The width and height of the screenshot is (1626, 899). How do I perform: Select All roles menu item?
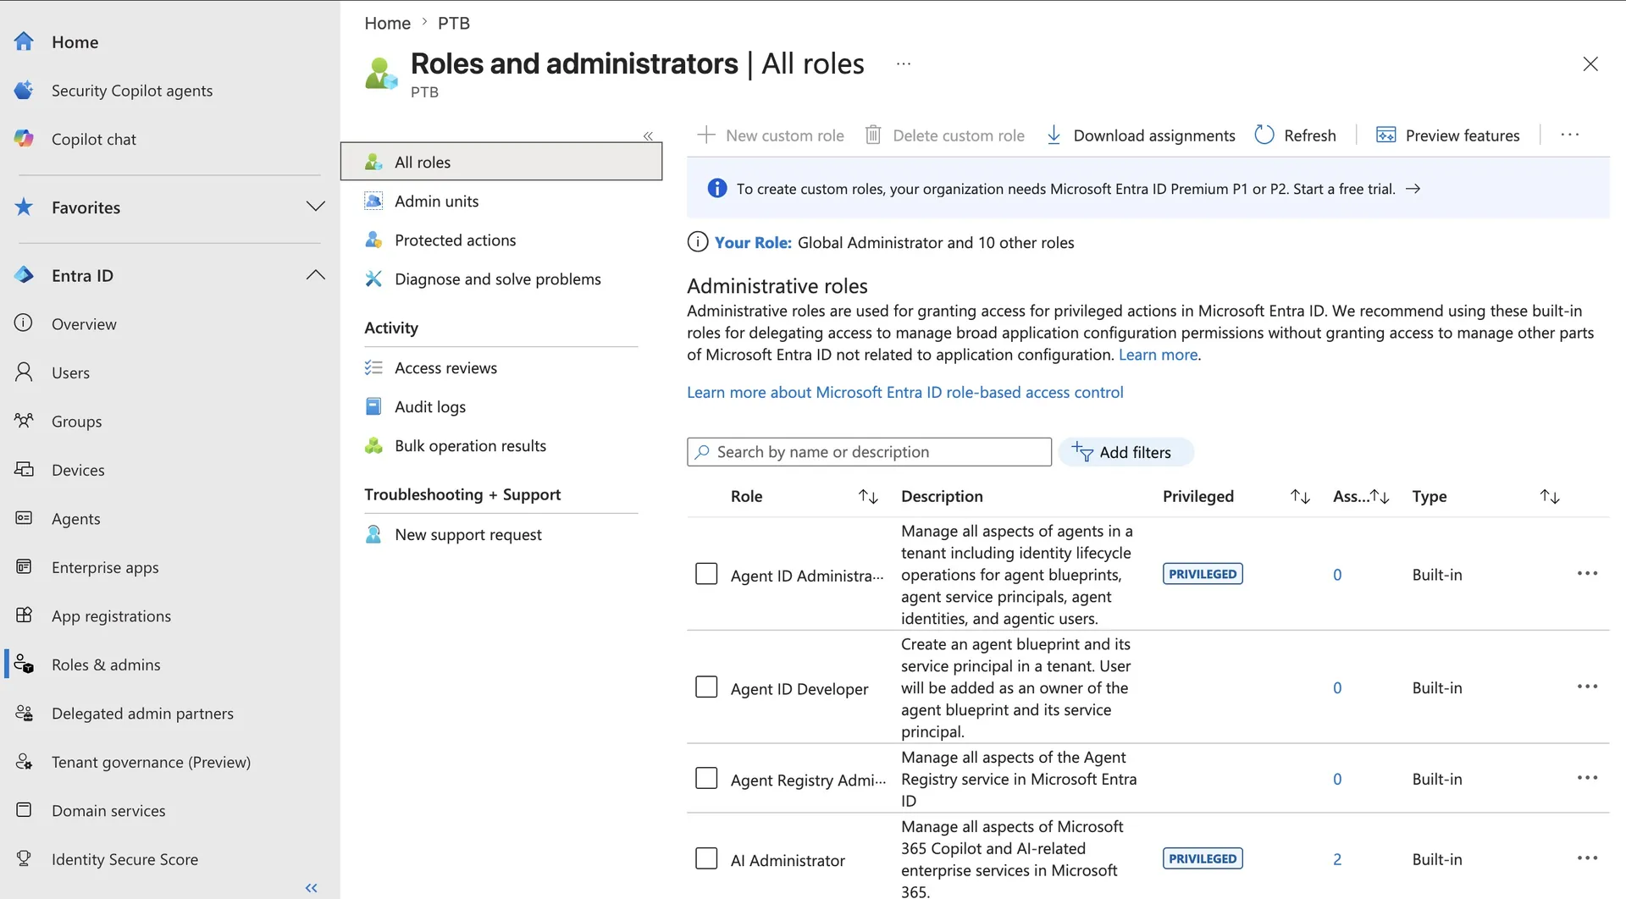pos(501,162)
